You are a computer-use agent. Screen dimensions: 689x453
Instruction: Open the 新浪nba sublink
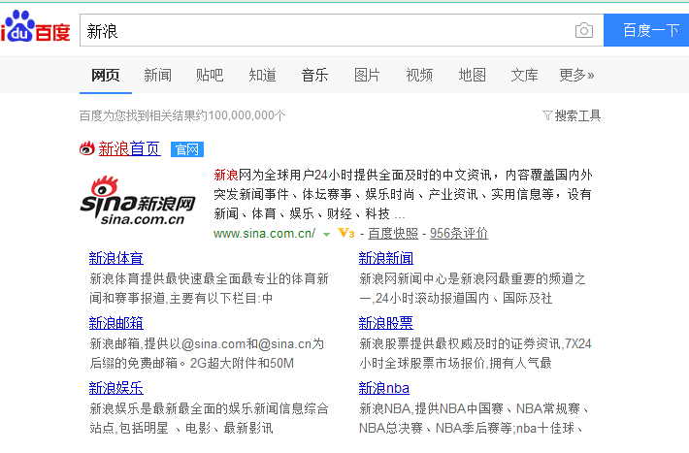point(384,388)
